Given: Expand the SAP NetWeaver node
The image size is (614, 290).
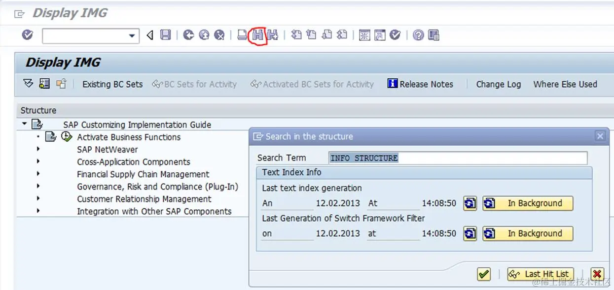Looking at the screenshot, I should coord(38,149).
